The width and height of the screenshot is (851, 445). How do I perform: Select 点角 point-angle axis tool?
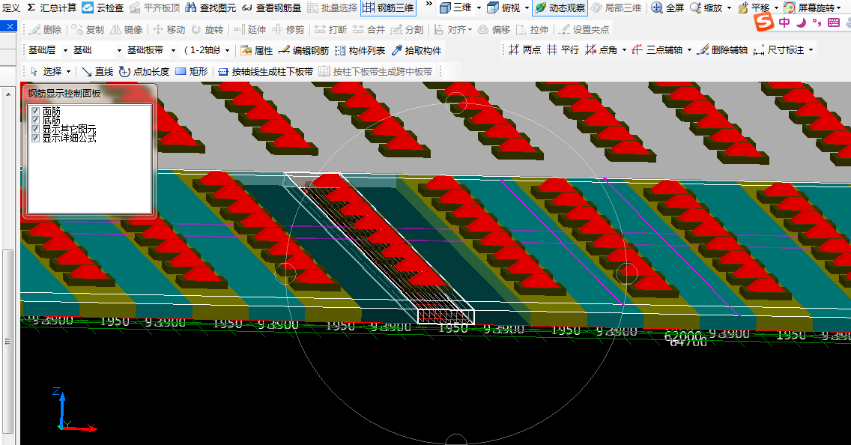(601, 49)
